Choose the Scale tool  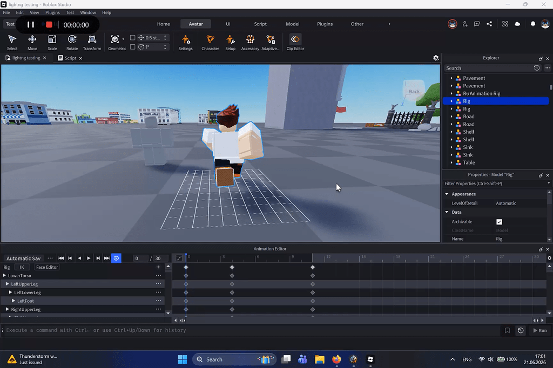52,42
